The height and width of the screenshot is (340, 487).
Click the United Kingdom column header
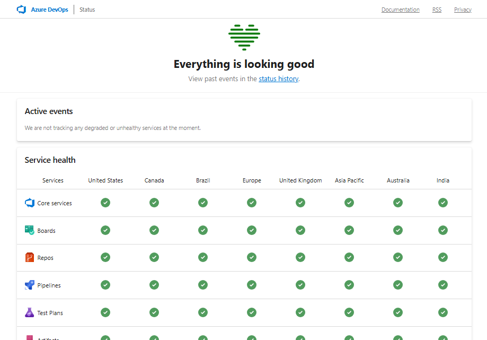point(300,180)
